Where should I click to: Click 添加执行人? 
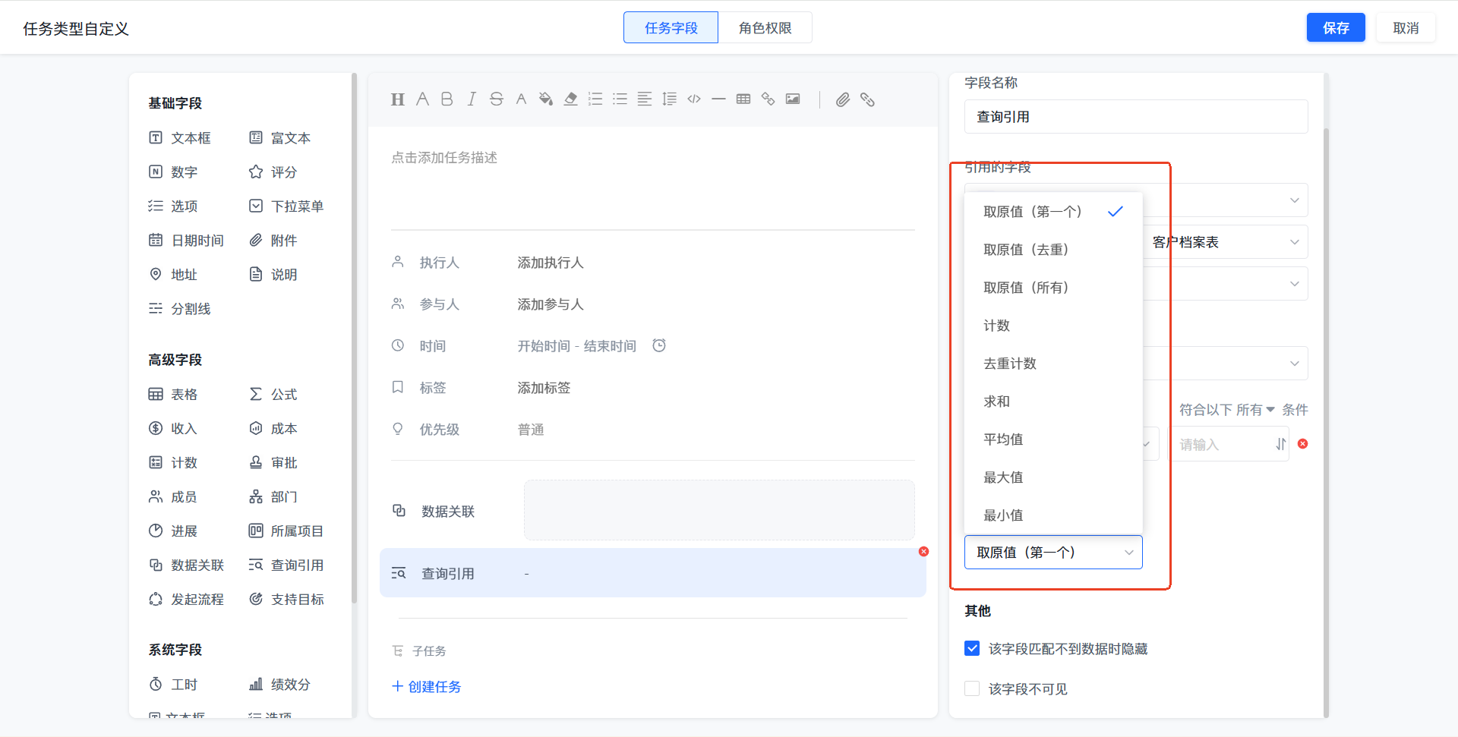[551, 263]
